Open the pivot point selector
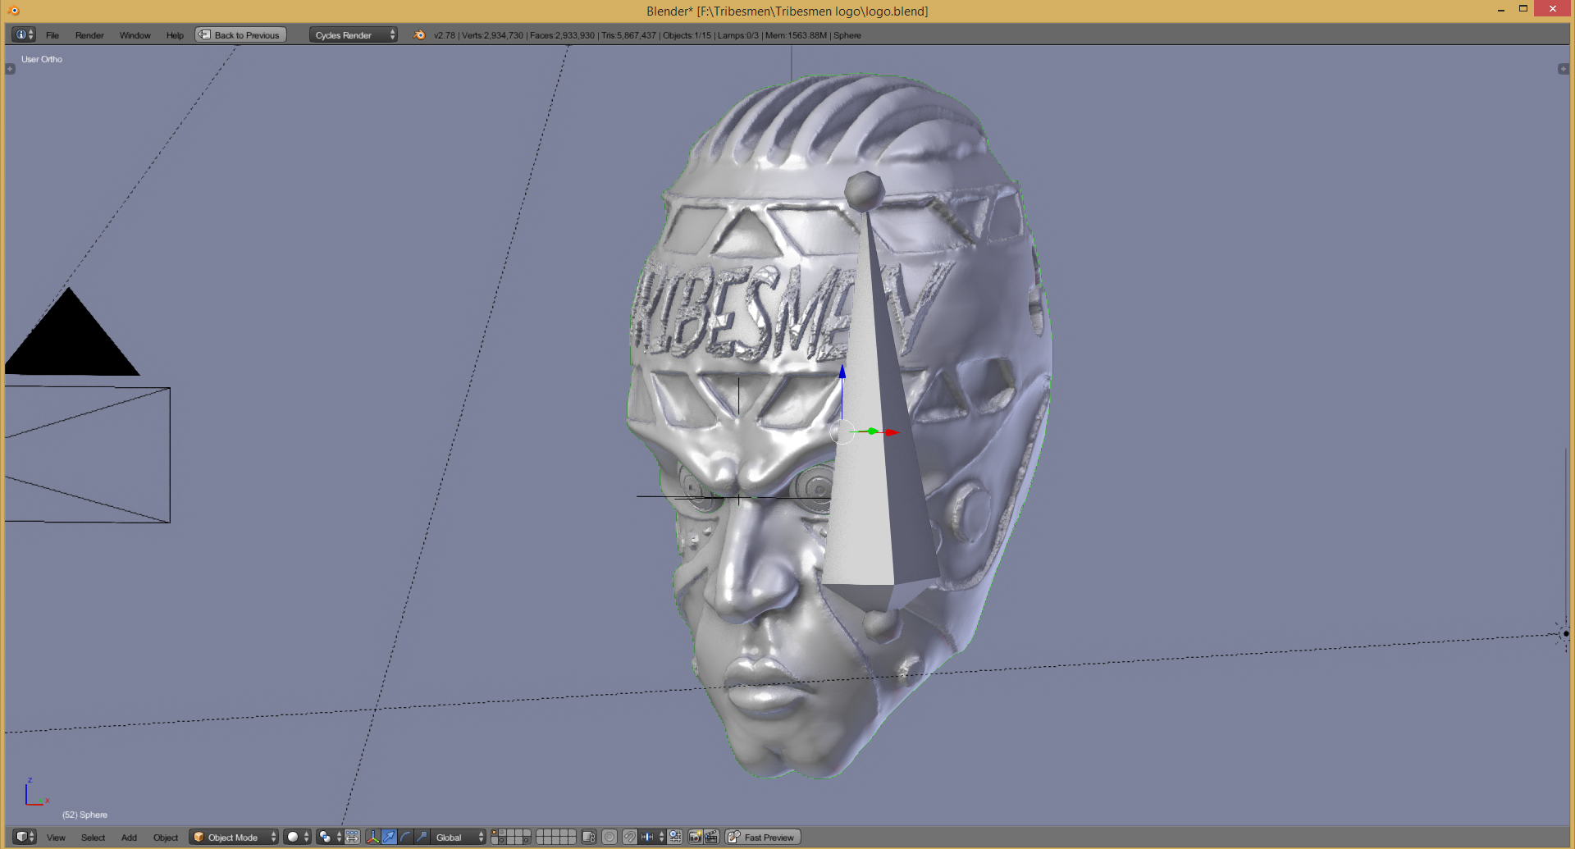This screenshot has height=849, width=1575. (330, 837)
